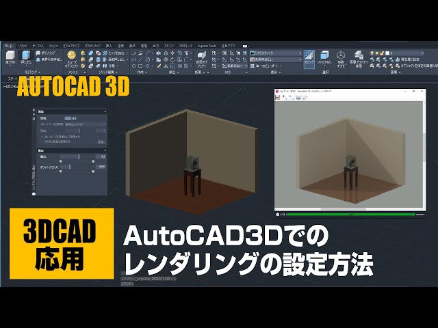
Task: Open the Express Tools ribbon tab
Action: pyautogui.click(x=207, y=46)
